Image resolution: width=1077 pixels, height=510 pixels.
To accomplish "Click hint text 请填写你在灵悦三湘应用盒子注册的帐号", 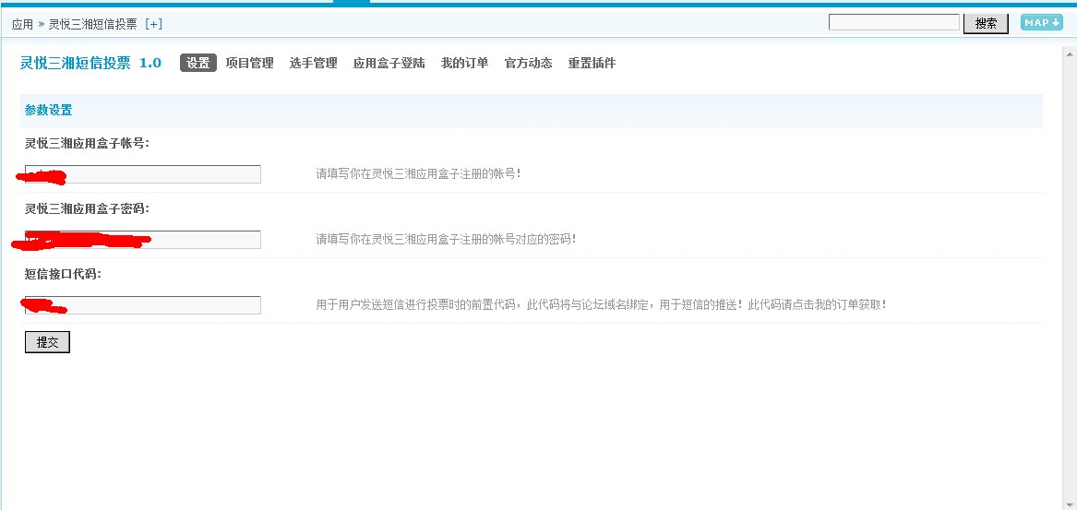I will tap(418, 173).
